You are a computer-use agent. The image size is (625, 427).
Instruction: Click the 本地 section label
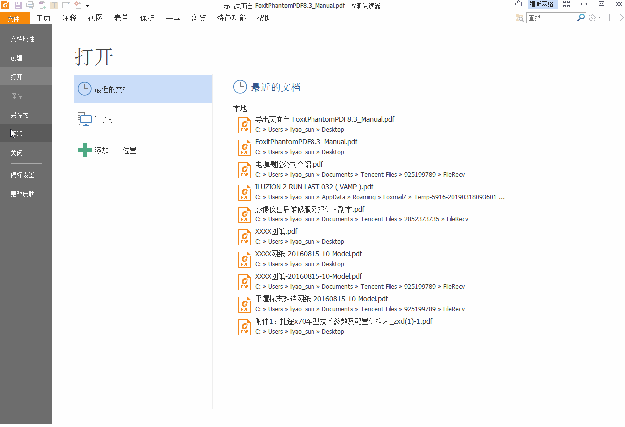240,108
